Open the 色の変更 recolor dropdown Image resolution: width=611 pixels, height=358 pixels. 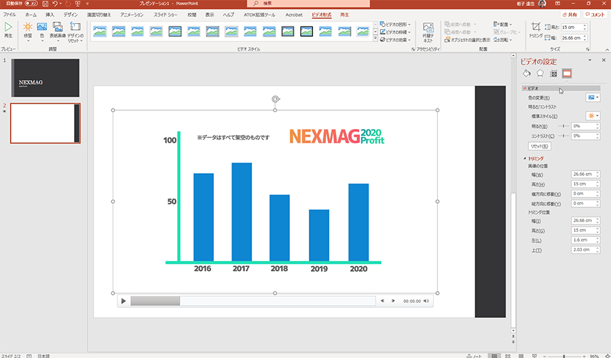point(593,98)
